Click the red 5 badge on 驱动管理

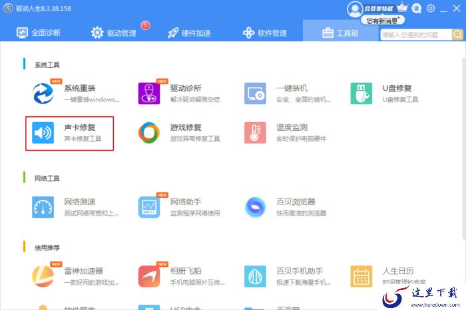(145, 25)
